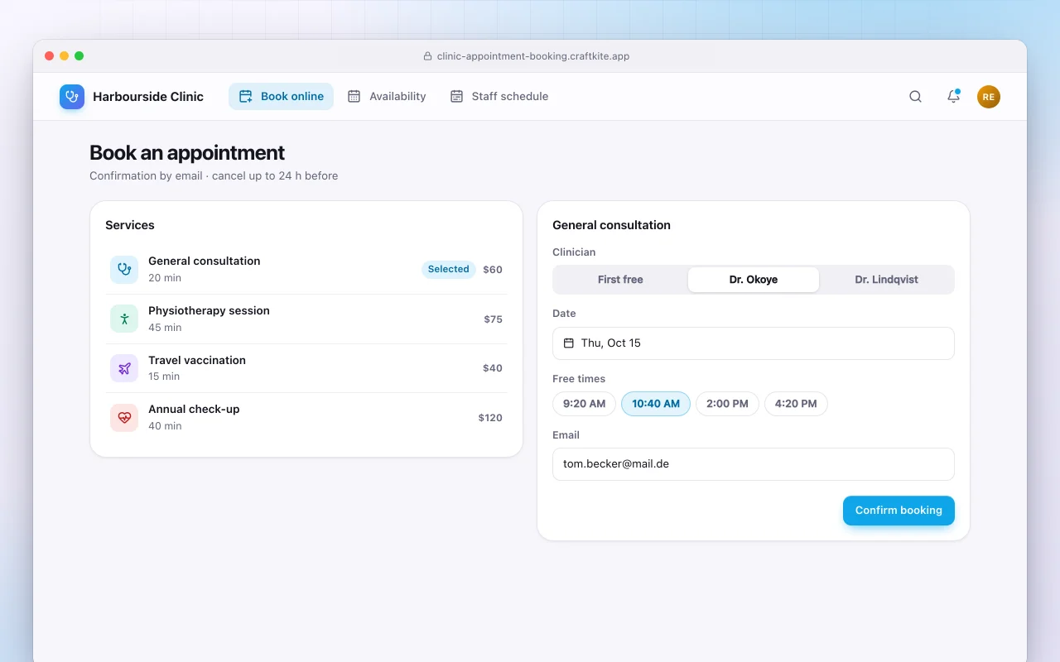Pick the 2:00 PM time slot

[727, 404]
